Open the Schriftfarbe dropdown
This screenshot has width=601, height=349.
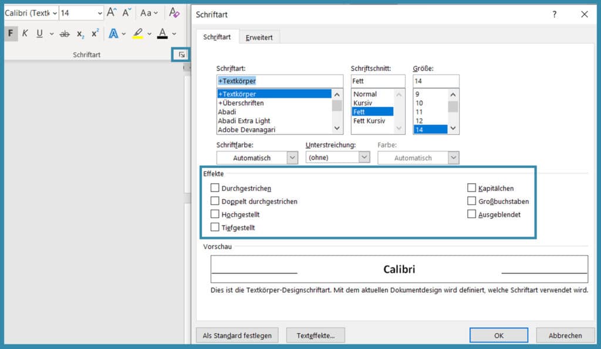tap(292, 158)
